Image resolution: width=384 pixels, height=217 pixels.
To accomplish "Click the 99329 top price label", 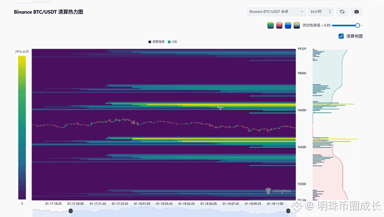I will pyautogui.click(x=302, y=49).
